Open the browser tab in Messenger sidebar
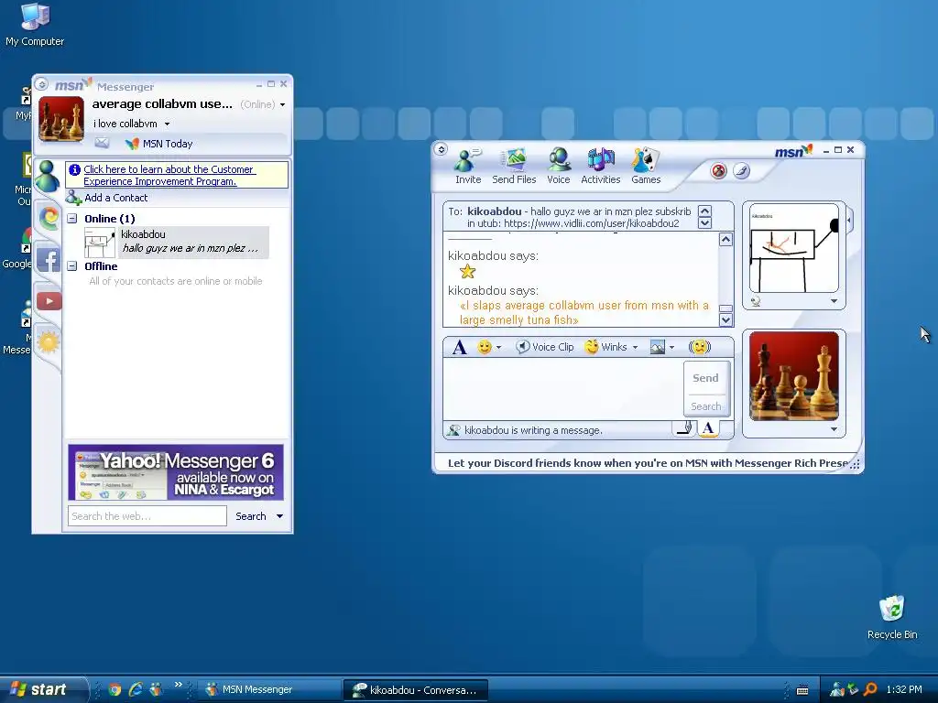Image resolution: width=938 pixels, height=703 pixels. point(49,218)
